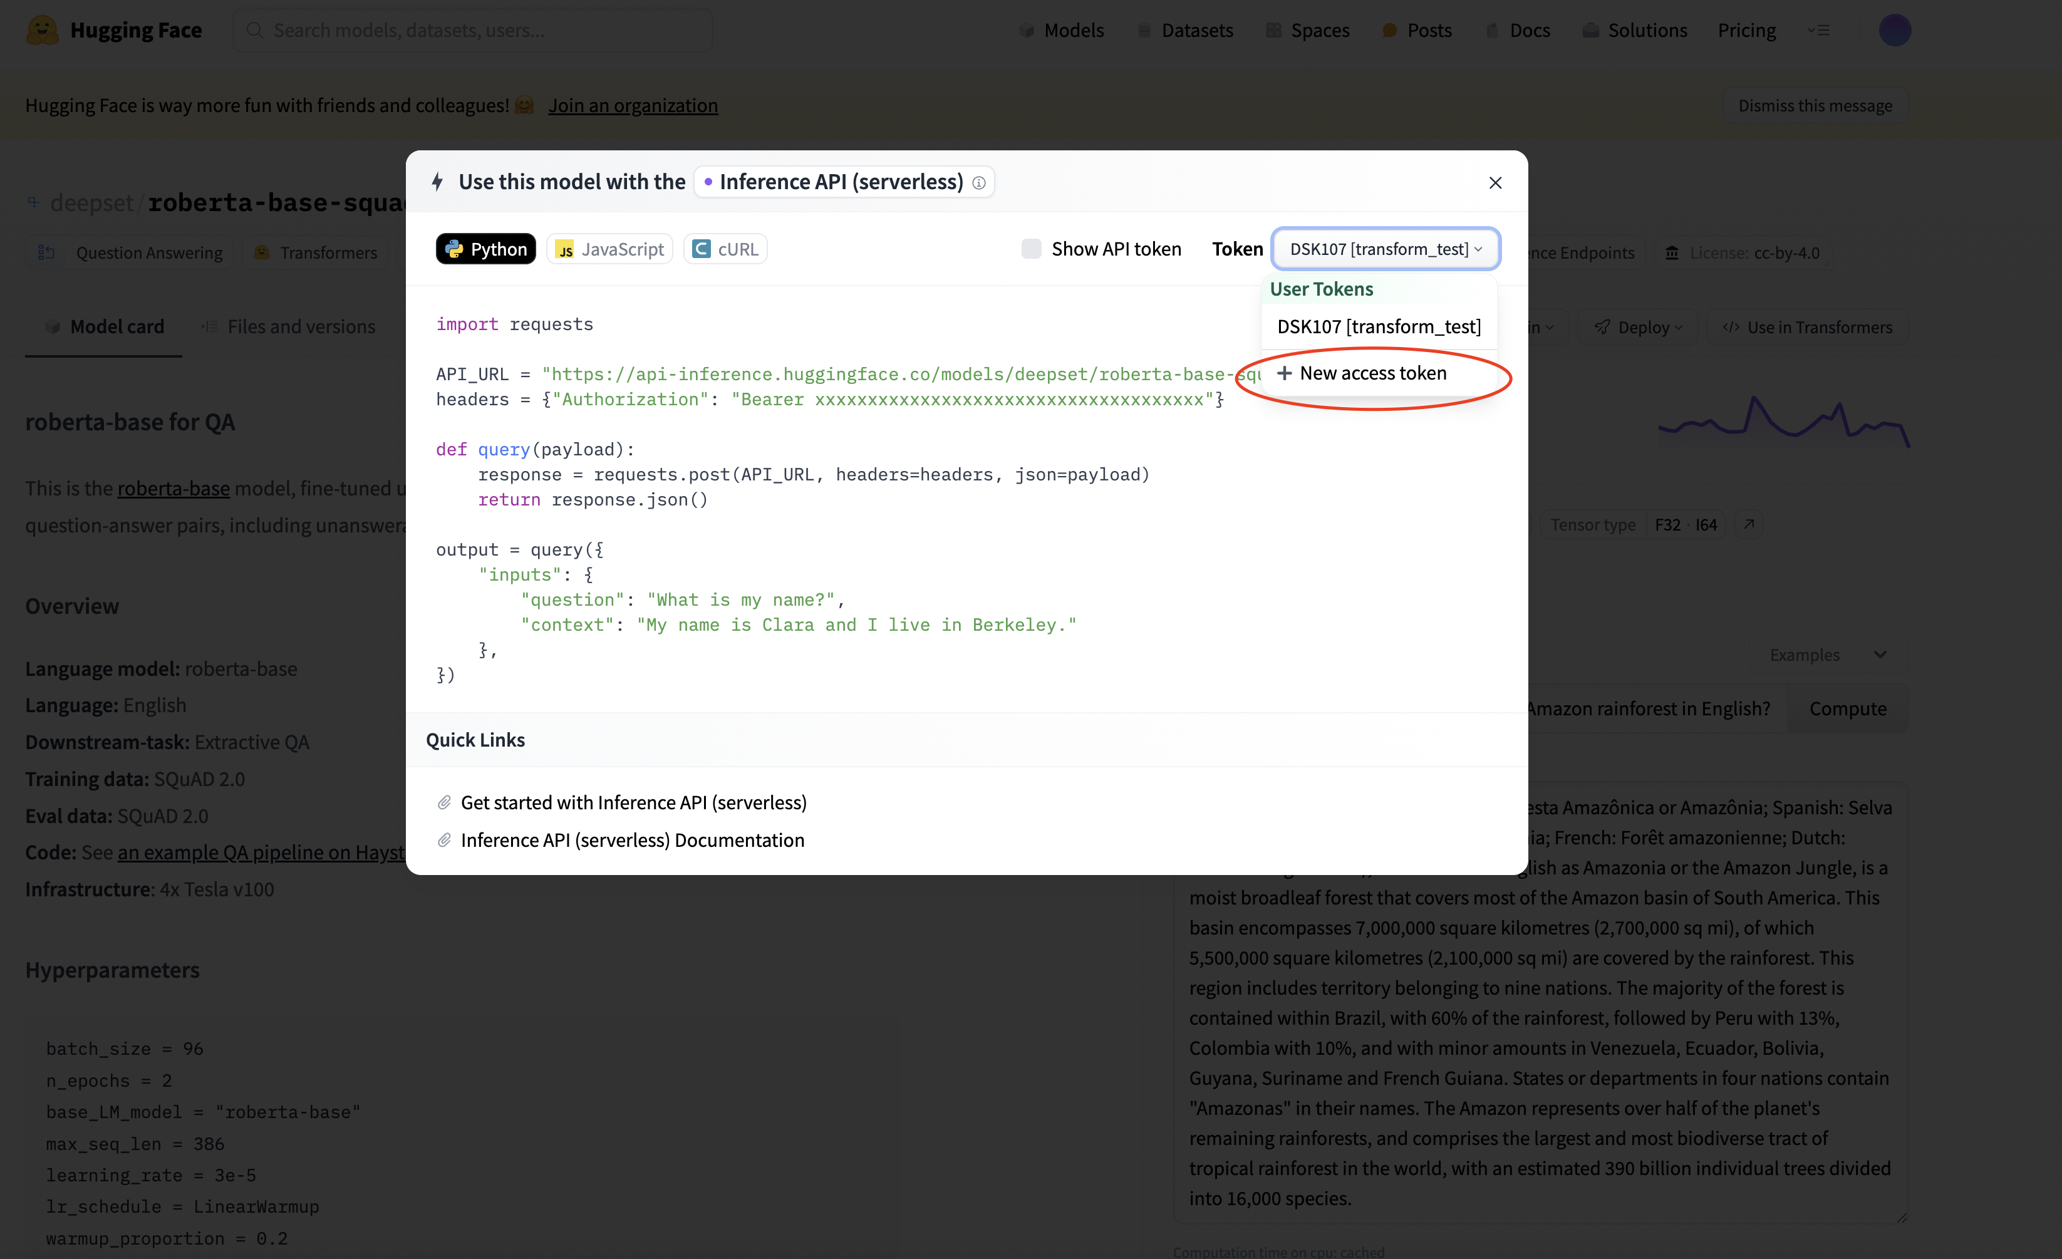Click Dismiss this message button
Image resolution: width=2062 pixels, height=1259 pixels.
1815,105
